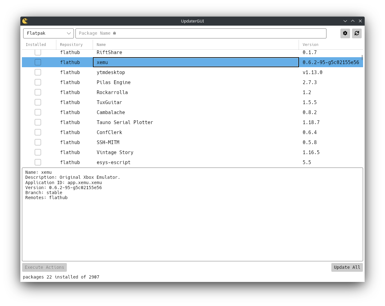Select the Pilas Engine package name
385x306 pixels.
click(114, 82)
